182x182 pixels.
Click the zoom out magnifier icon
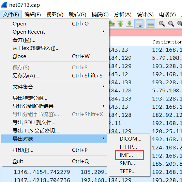pos(171,24)
